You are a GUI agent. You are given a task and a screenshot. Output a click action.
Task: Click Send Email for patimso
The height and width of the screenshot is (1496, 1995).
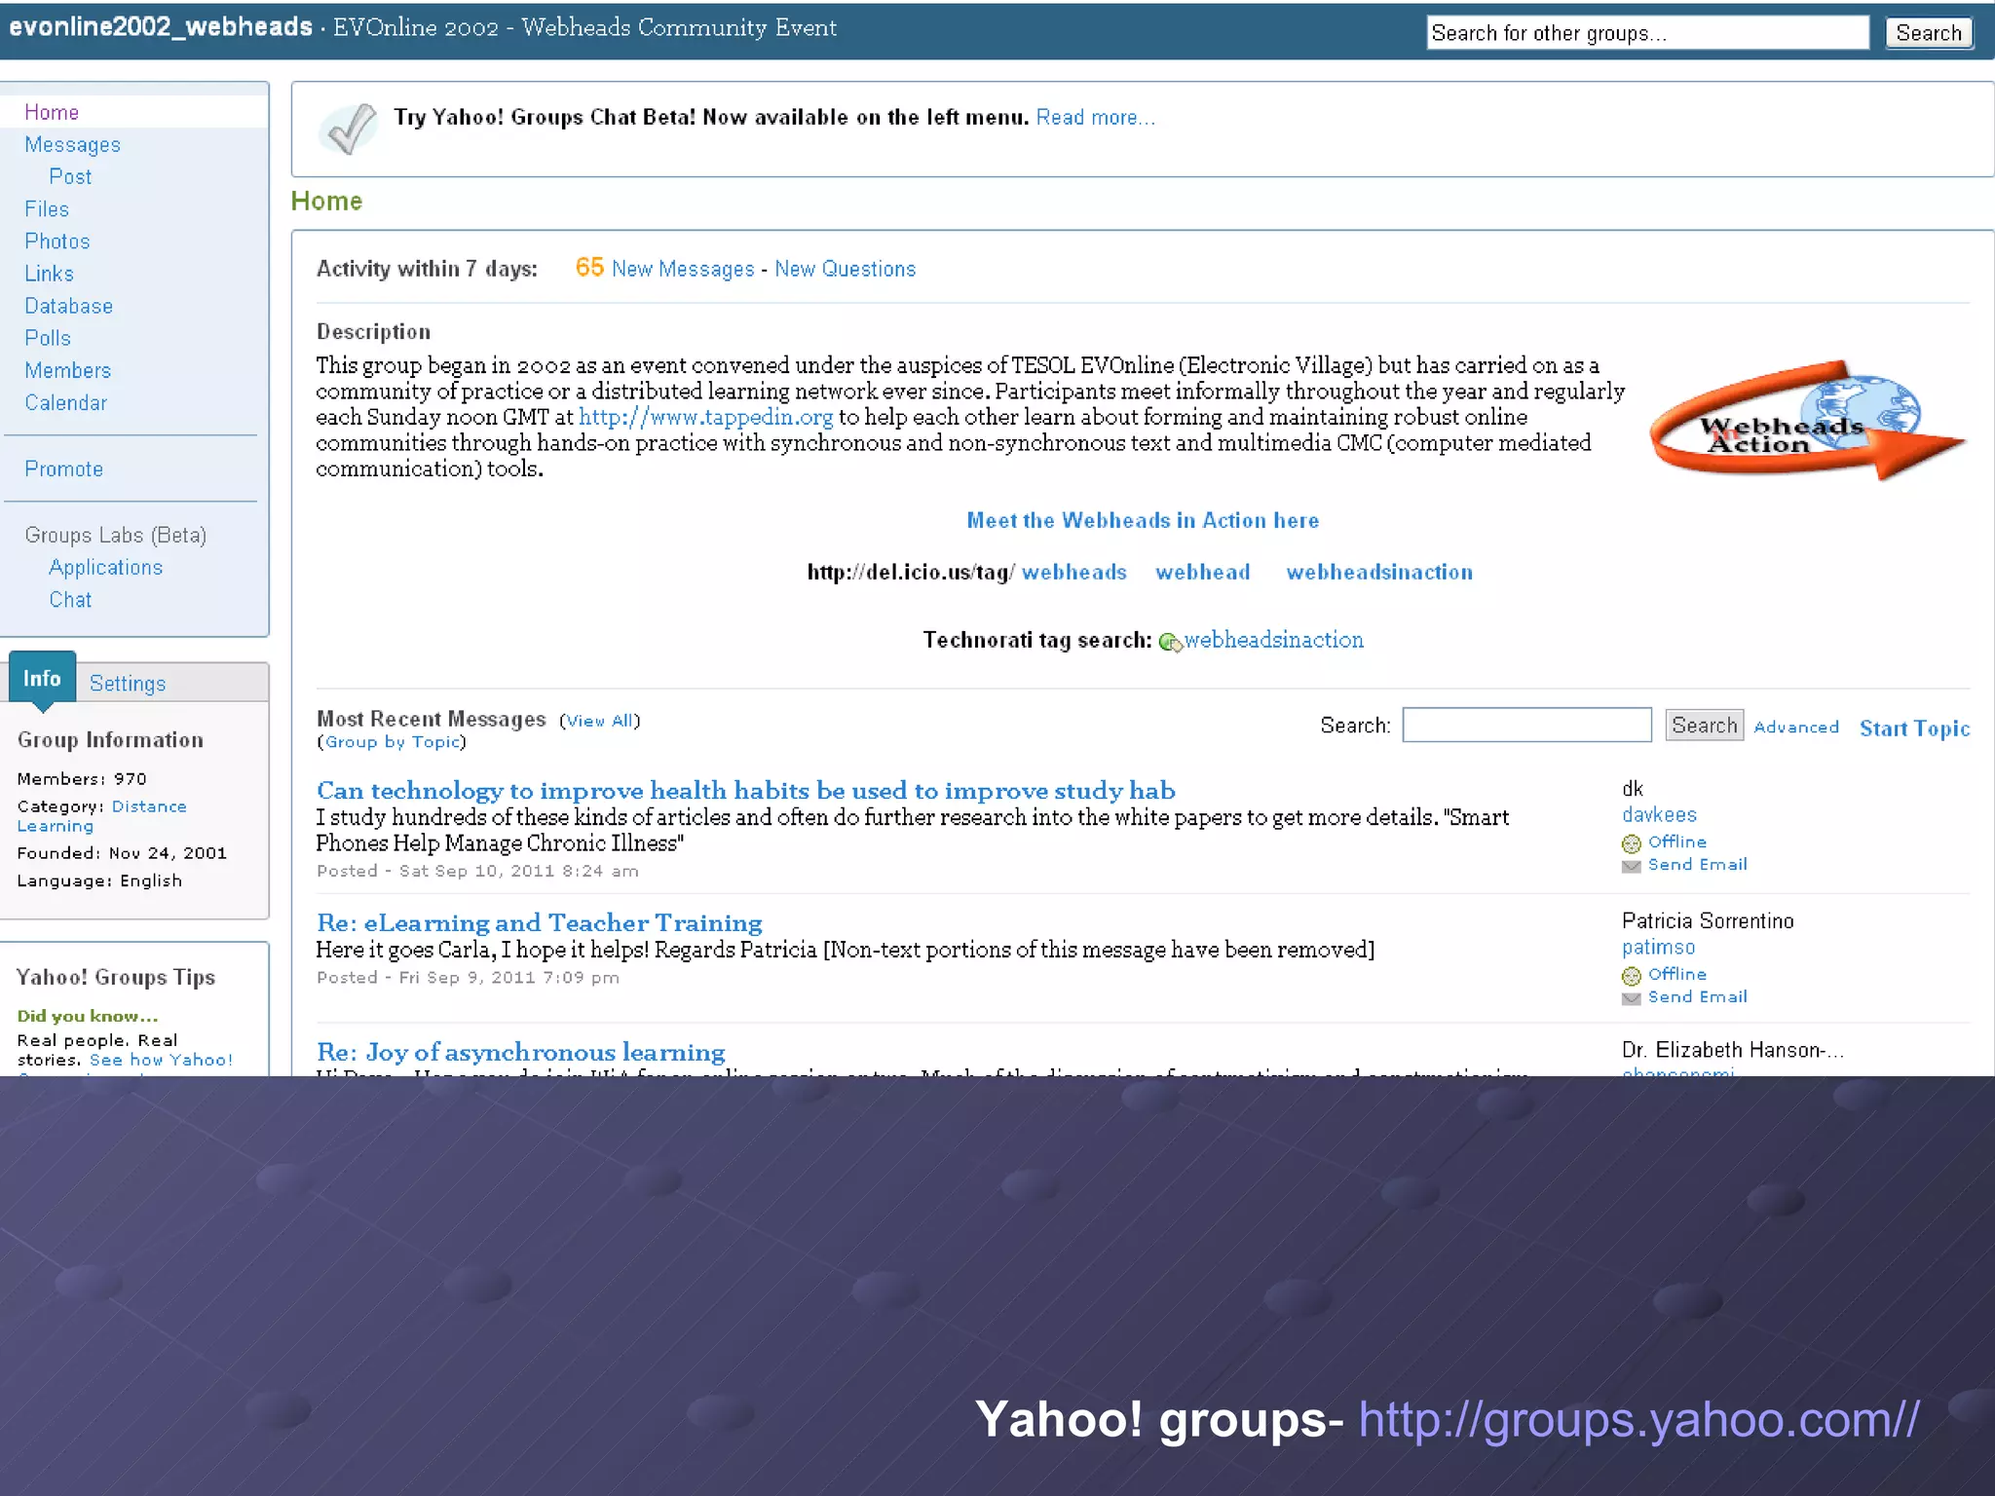1697,997
